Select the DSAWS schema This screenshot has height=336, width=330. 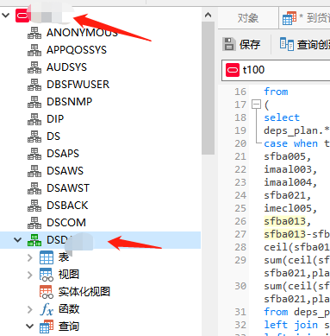pos(65,171)
